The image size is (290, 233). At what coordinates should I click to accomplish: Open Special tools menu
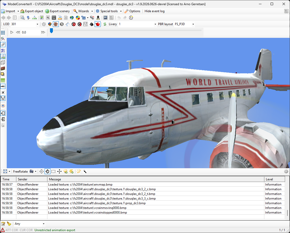coord(107,11)
